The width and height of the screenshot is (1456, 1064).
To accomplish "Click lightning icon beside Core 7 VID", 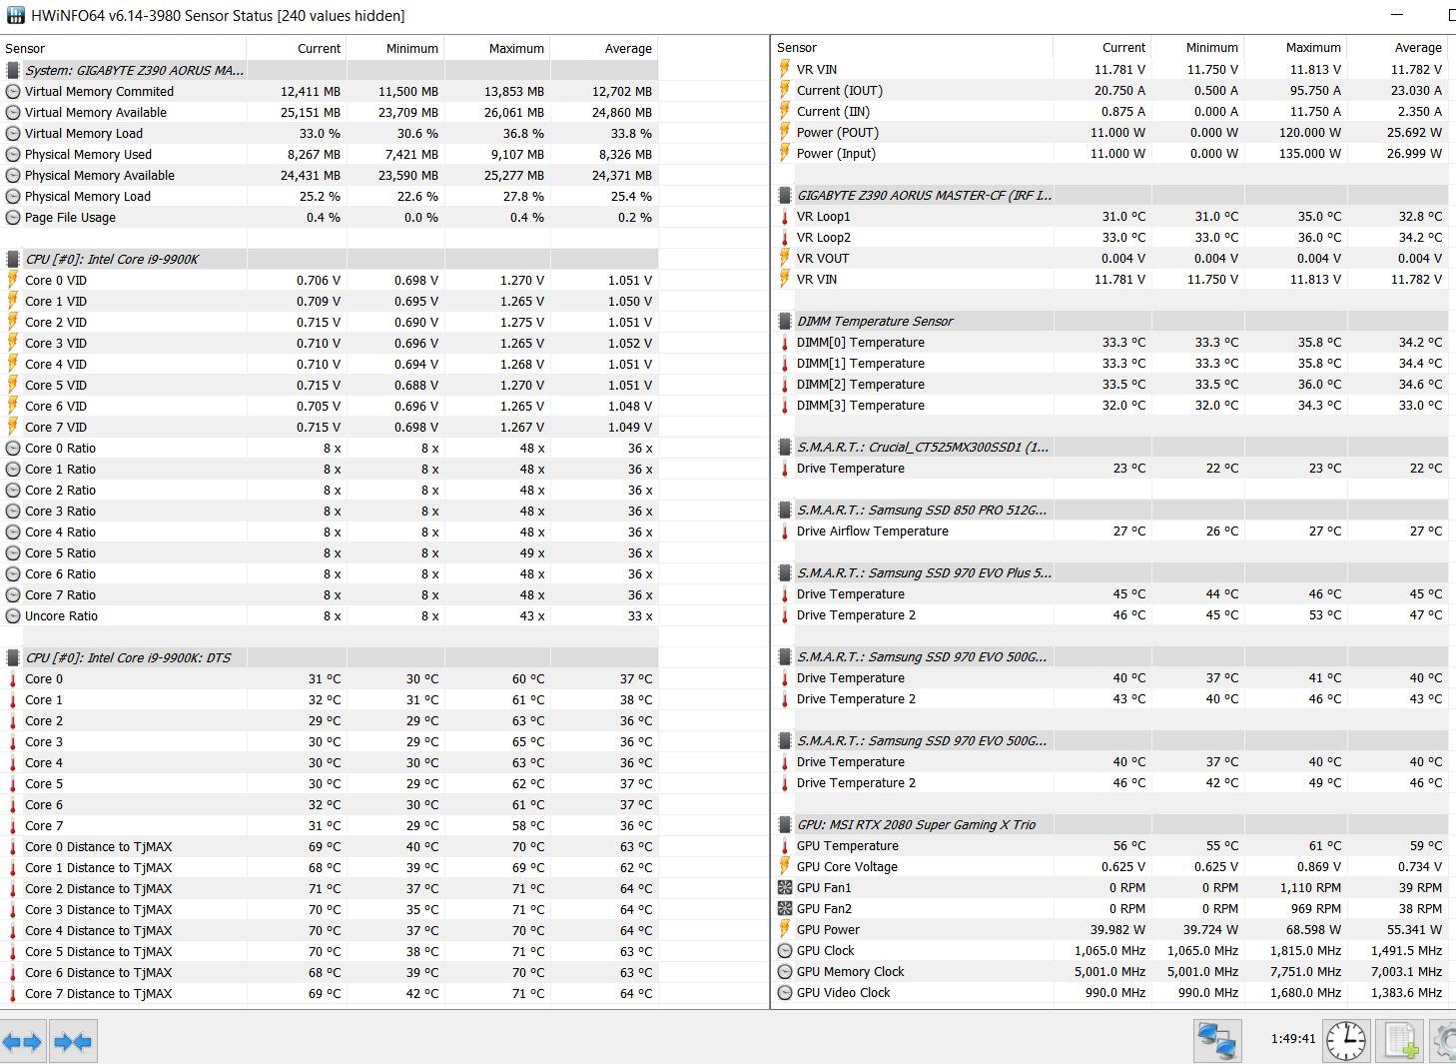I will [13, 427].
